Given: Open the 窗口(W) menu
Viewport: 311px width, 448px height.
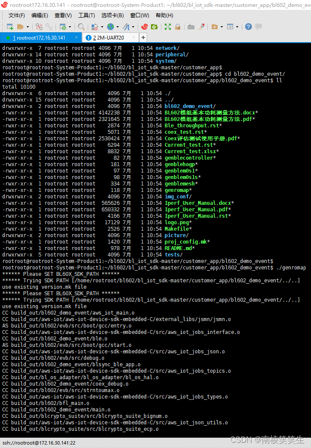Looking at the screenshot, I should click(x=139, y=15).
